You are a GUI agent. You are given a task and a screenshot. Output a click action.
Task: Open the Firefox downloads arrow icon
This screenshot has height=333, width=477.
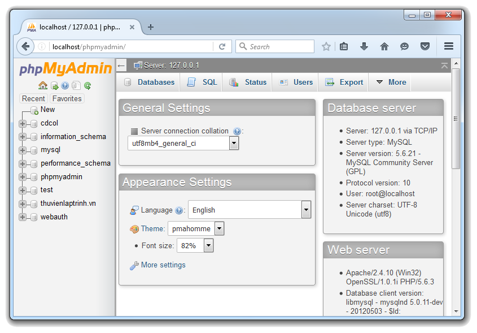coord(364,47)
